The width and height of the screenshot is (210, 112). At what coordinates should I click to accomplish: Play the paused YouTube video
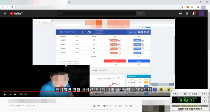pyautogui.click(x=5, y=94)
